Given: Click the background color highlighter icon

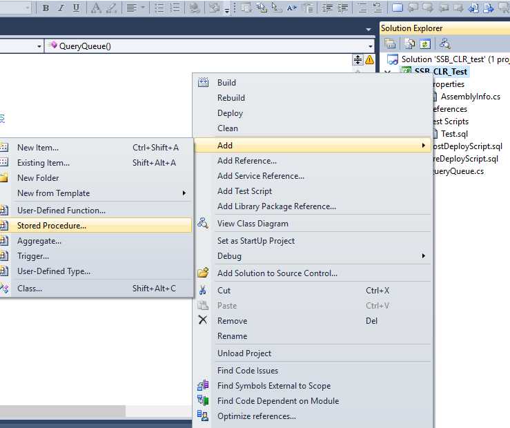Looking at the screenshot, I should coord(112,8).
